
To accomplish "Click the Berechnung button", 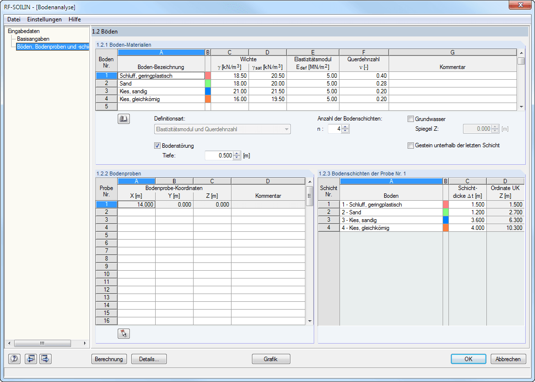I will (x=109, y=359).
